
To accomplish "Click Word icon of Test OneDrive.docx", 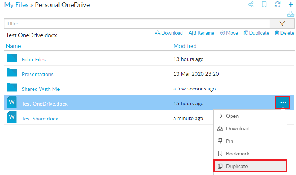I will (12, 102).
